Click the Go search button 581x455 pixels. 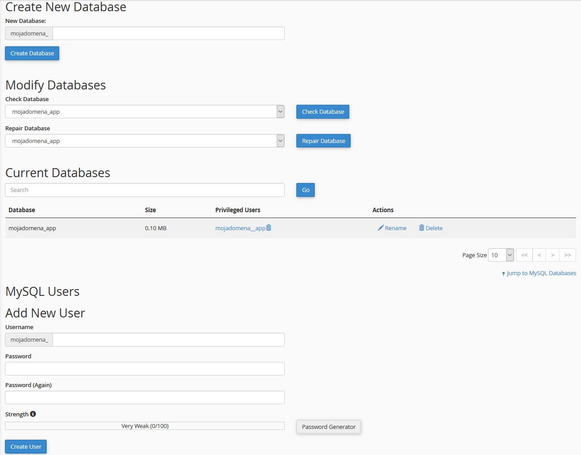[305, 190]
